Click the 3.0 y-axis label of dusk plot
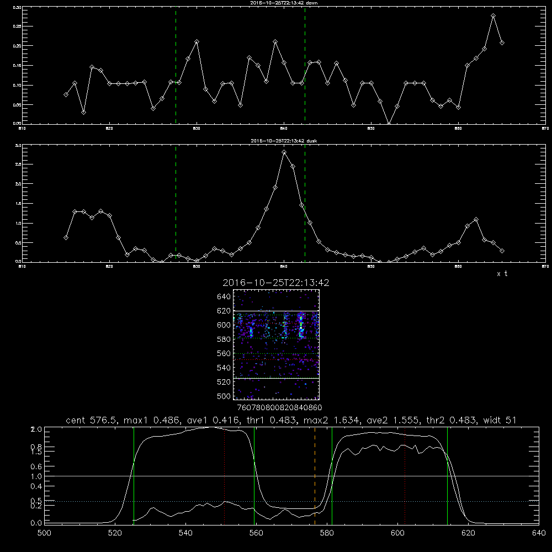The image size is (552, 552). [19, 145]
